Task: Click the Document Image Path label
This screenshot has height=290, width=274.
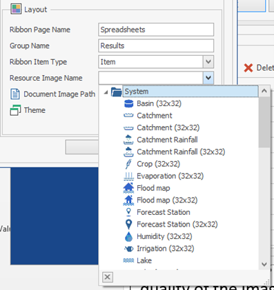Action: pyautogui.click(x=59, y=94)
